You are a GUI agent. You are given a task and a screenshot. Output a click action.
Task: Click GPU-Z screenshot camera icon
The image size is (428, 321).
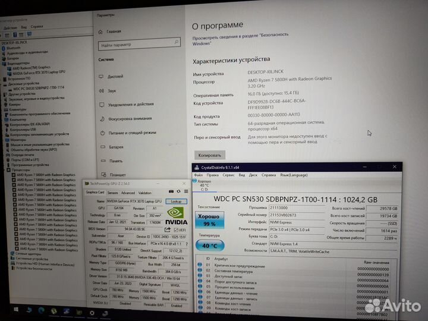click(171, 191)
